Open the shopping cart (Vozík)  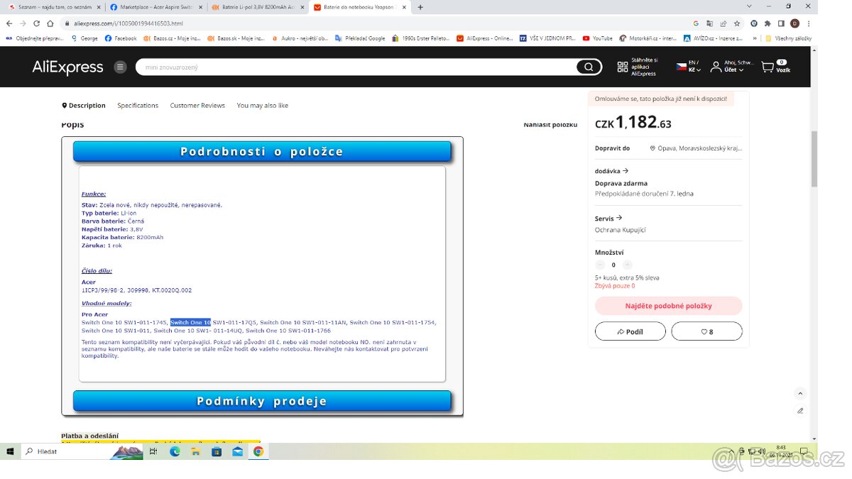point(775,67)
